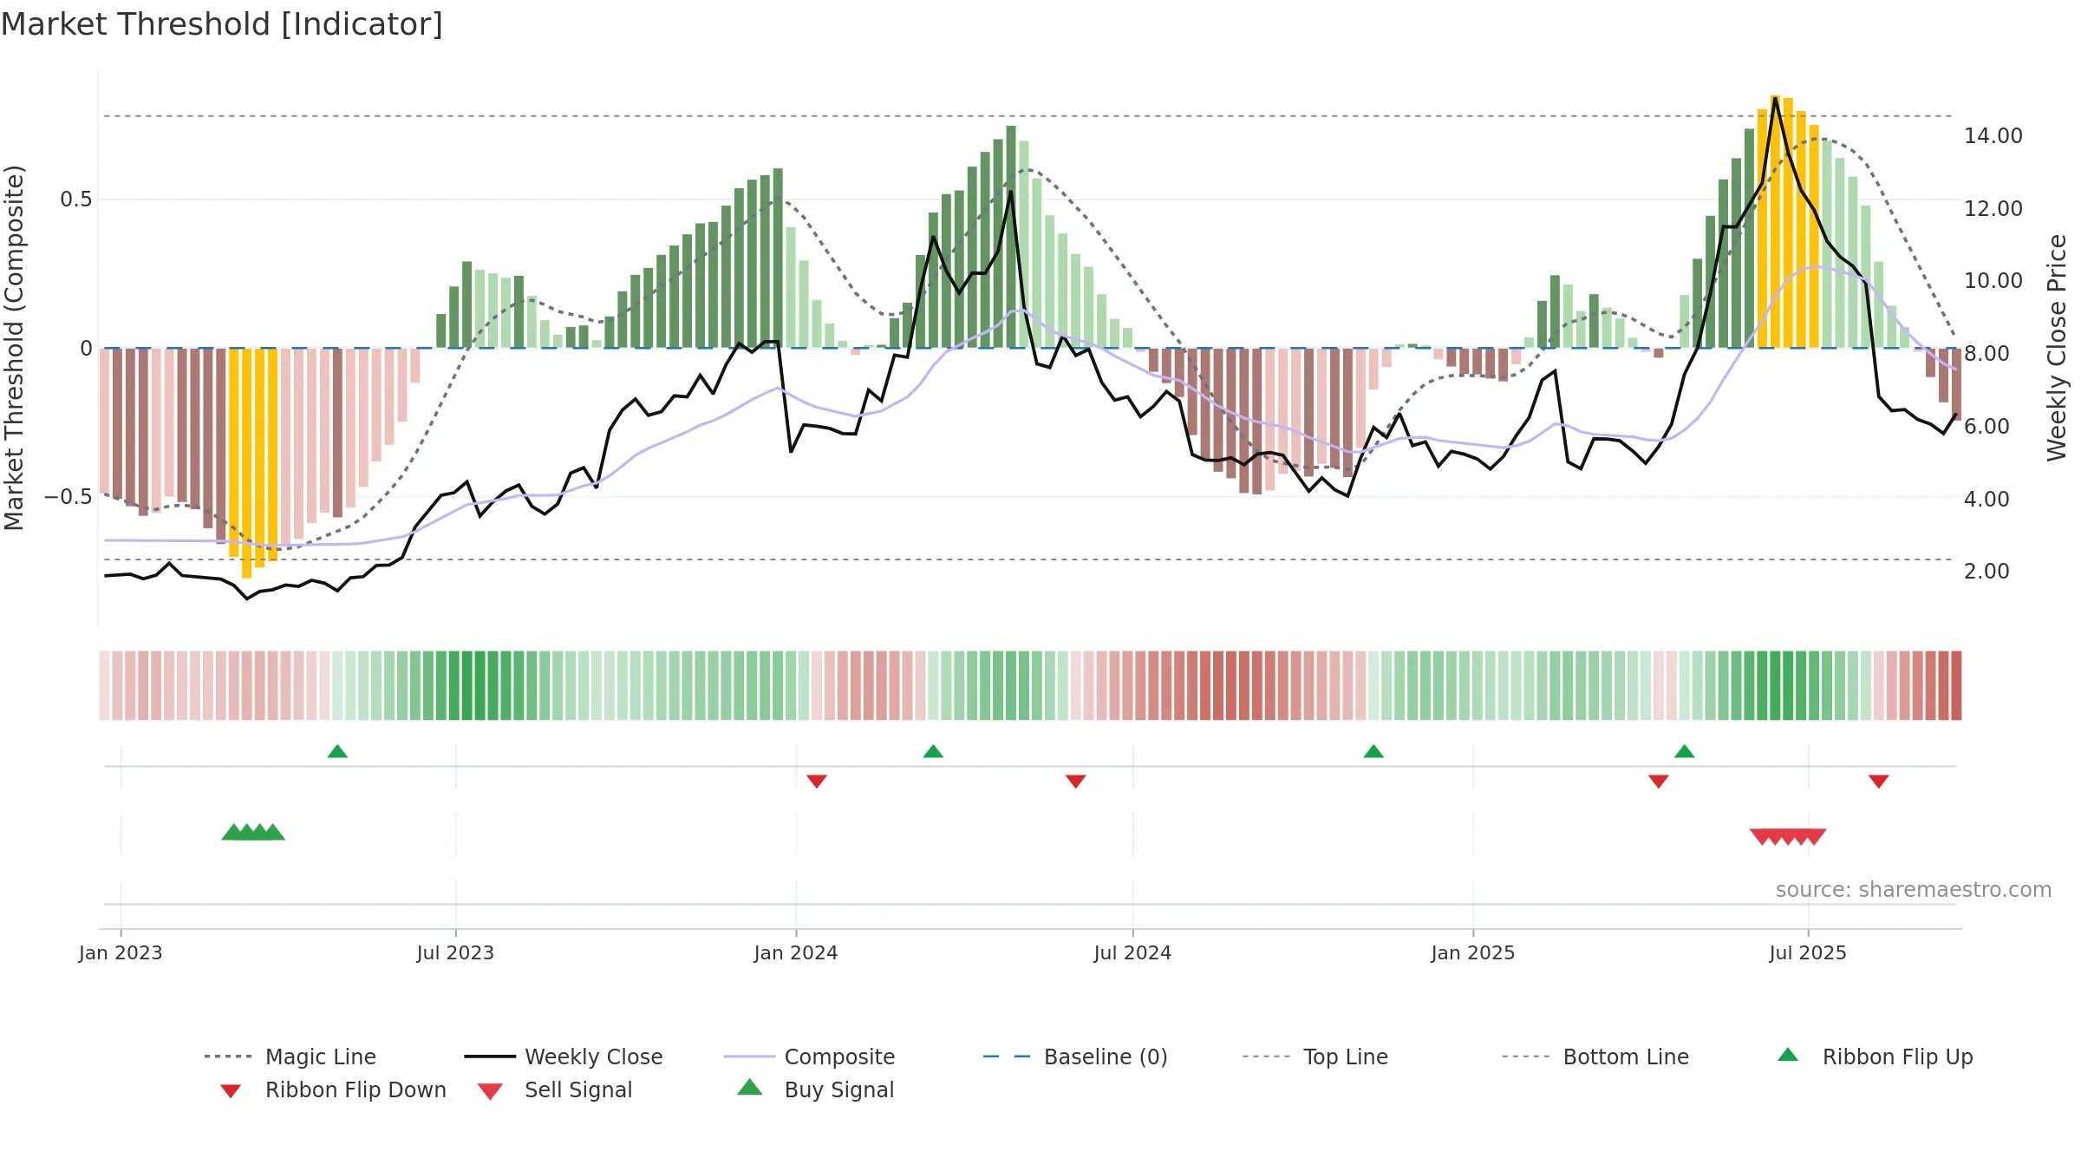Click the red triangle icon in Ribbon Flip Down legend
Screen dimensions: 2081x1171
(x=231, y=1091)
